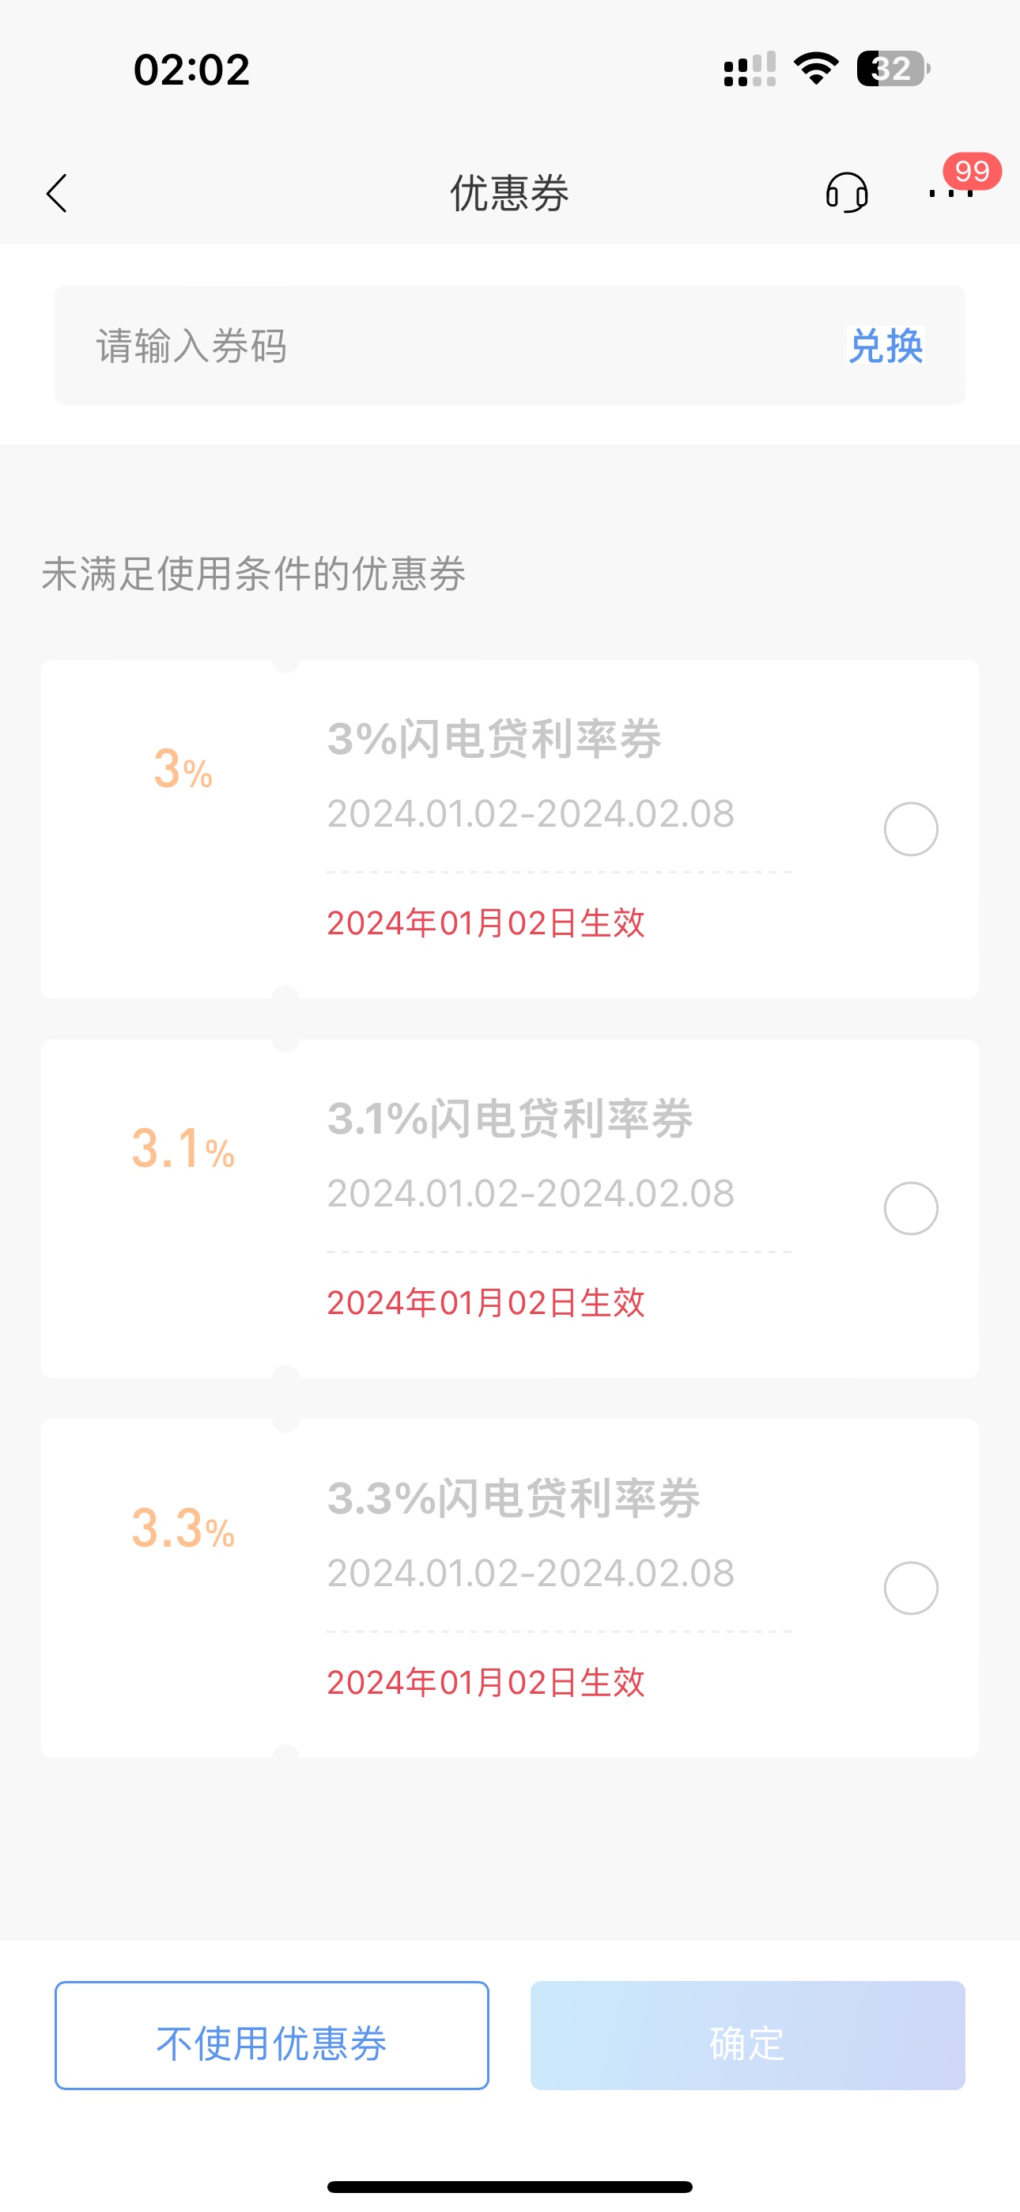Select the 3.1% coupon radio button

coord(911,1208)
